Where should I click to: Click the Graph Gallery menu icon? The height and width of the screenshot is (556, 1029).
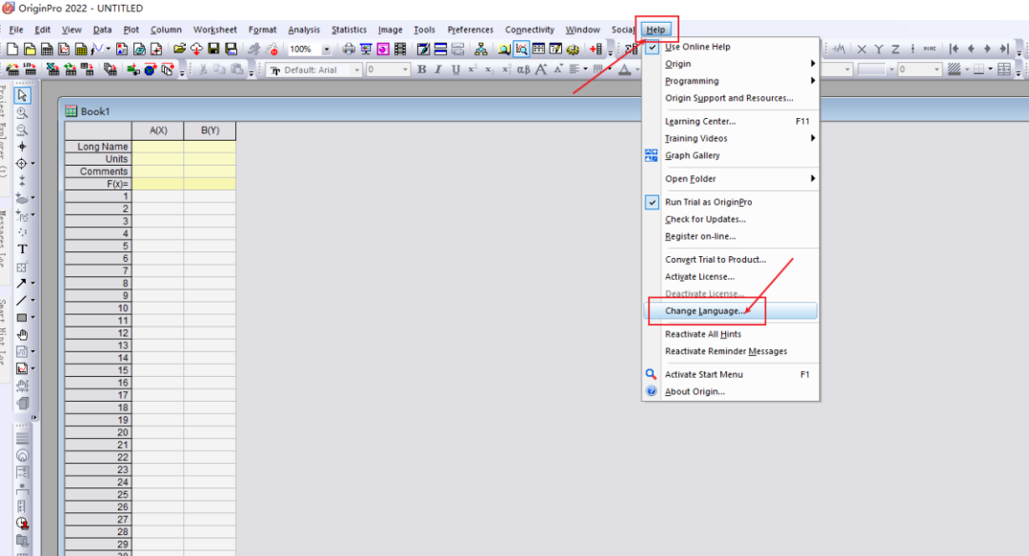click(x=651, y=155)
